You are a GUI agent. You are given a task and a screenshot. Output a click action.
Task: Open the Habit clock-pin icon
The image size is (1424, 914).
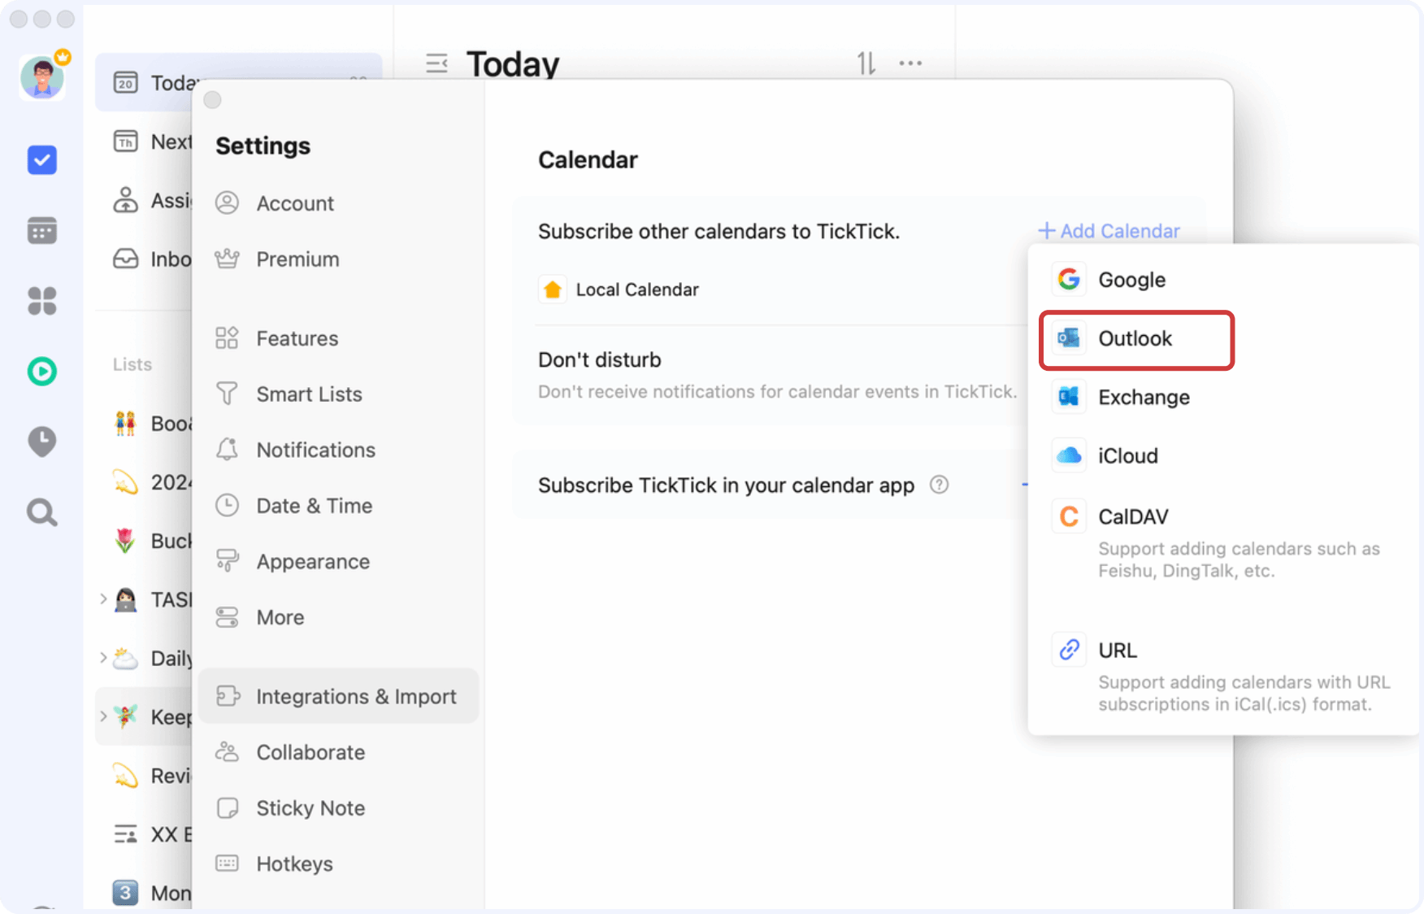click(x=42, y=442)
